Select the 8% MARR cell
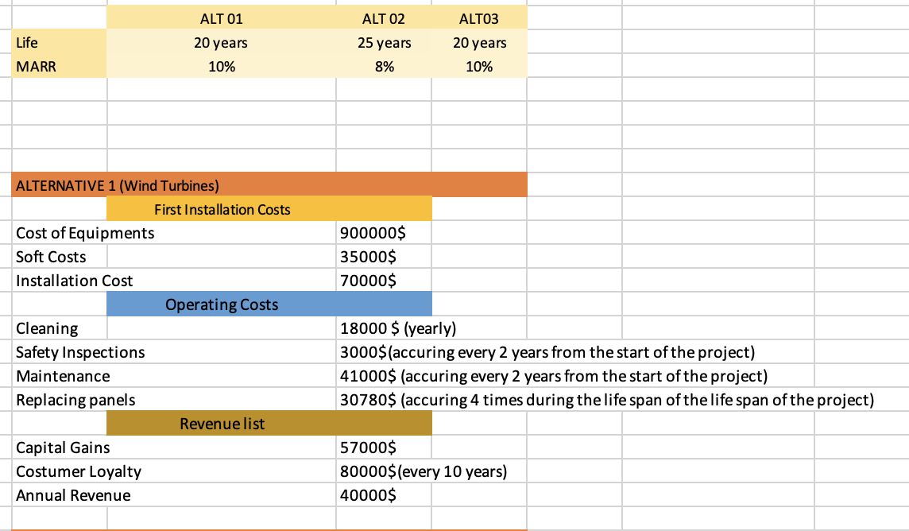The width and height of the screenshot is (909, 531). click(x=384, y=66)
